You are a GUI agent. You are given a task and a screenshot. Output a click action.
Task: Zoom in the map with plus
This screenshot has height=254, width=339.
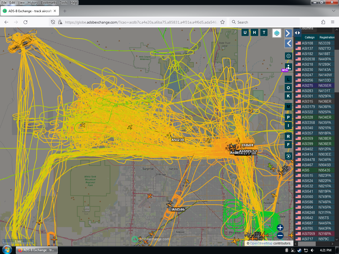(x=280, y=228)
